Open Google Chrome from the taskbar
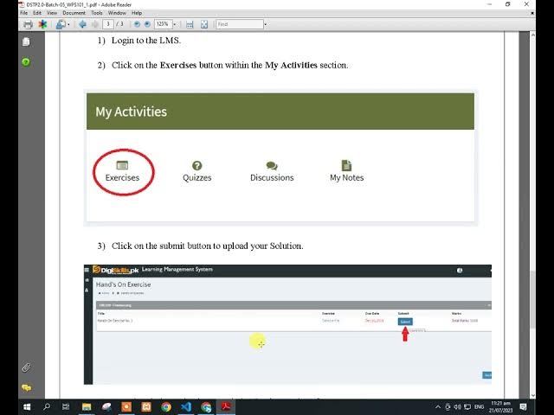 [166, 407]
